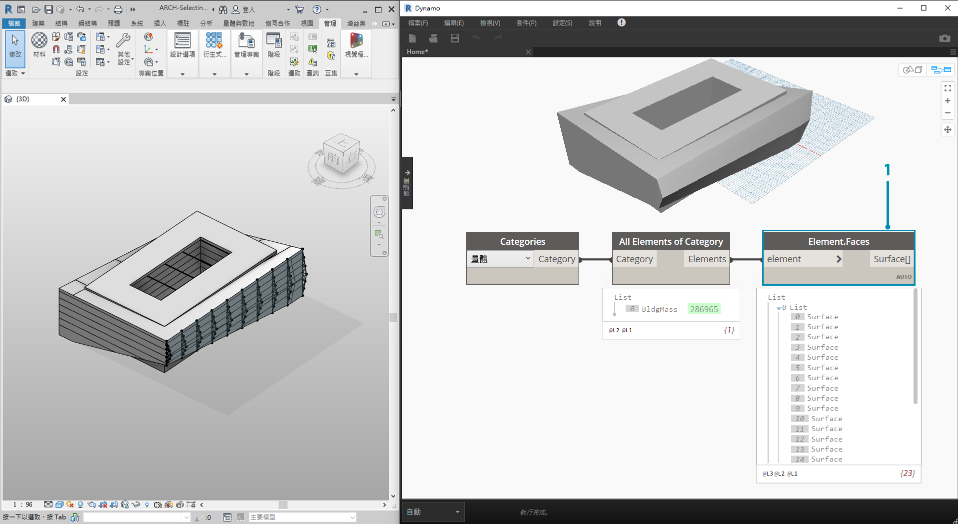Switch Dynamo to graph view navigation
Viewport: 958px width, 524px height.
pos(941,69)
